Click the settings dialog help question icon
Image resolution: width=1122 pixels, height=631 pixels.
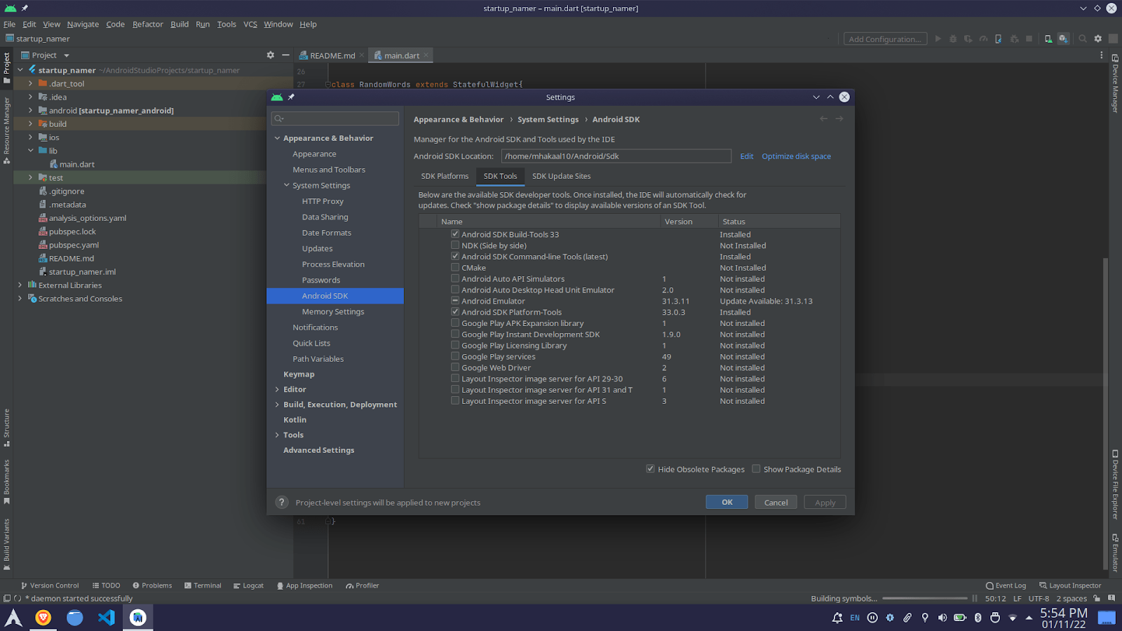[x=281, y=502]
